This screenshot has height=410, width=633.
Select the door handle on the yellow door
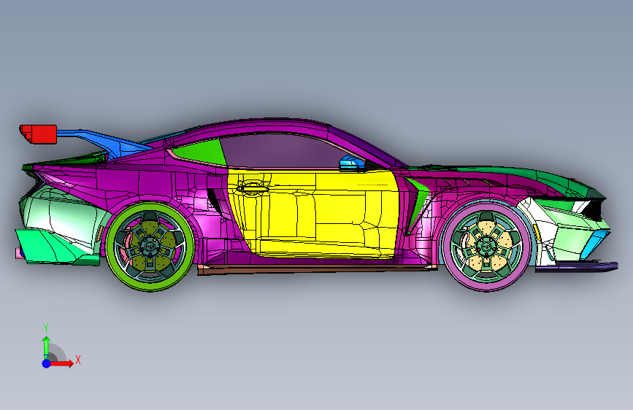pyautogui.click(x=253, y=187)
